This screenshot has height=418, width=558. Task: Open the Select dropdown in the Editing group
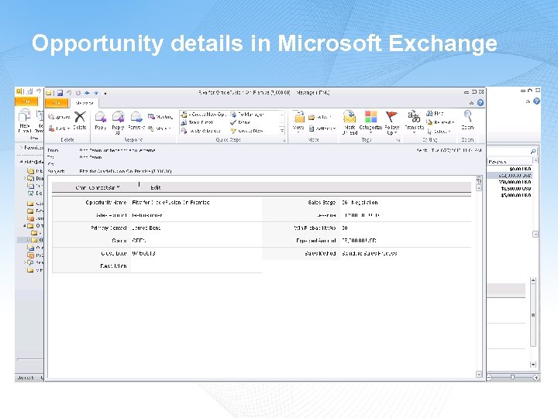click(x=439, y=132)
